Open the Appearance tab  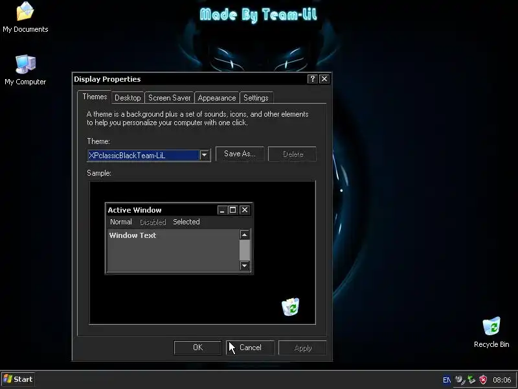217,98
